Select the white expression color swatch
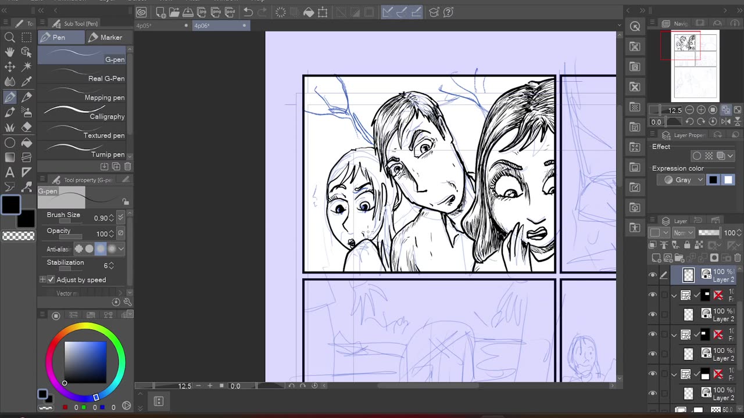The image size is (744, 418). pos(728,180)
